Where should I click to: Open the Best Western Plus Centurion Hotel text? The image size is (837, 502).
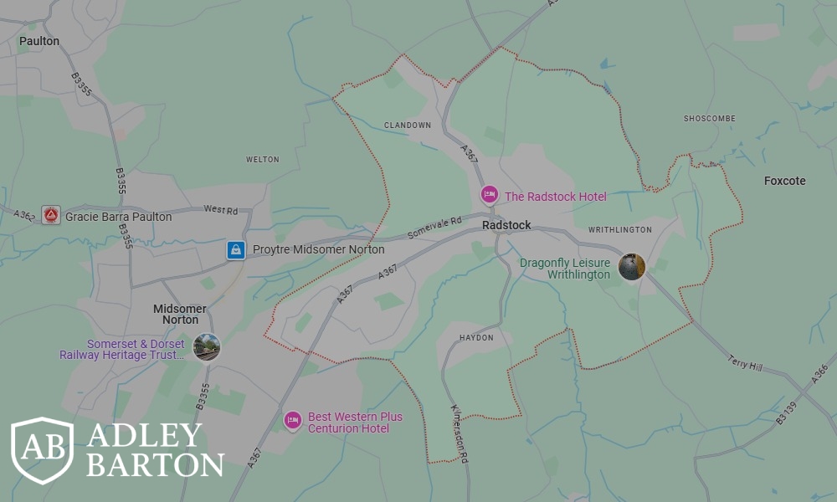[x=355, y=423]
